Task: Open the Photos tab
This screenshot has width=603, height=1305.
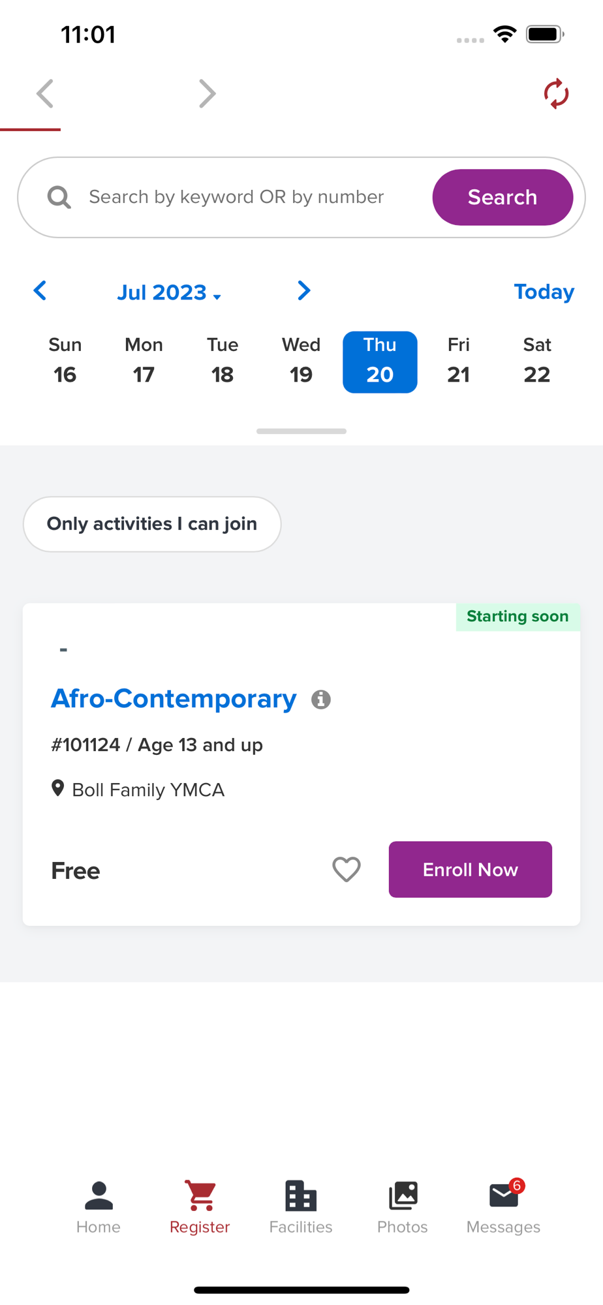Action: (x=402, y=1206)
